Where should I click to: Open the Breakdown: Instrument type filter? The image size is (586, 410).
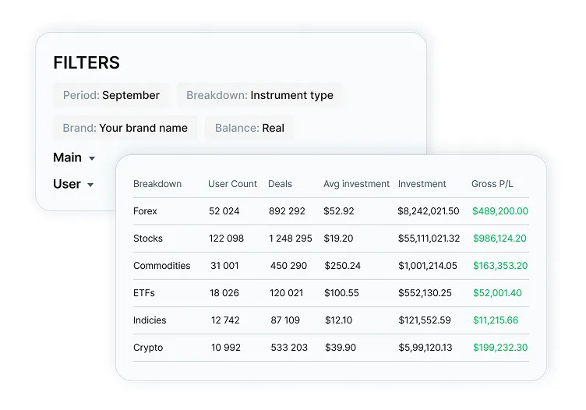[259, 95]
